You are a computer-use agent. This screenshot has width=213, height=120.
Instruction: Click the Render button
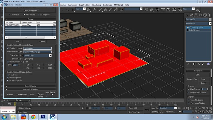pos(10,95)
